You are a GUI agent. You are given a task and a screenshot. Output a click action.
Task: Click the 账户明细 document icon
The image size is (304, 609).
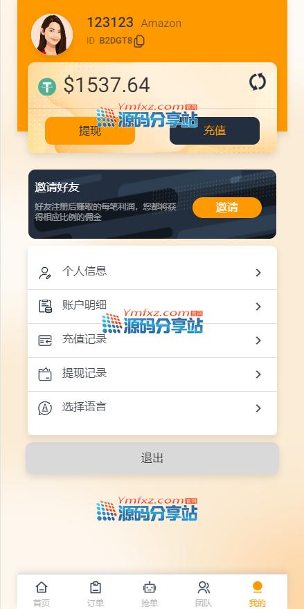tap(45, 307)
